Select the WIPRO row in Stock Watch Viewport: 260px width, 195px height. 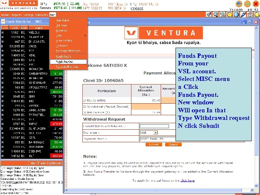pyautogui.click(x=32, y=124)
